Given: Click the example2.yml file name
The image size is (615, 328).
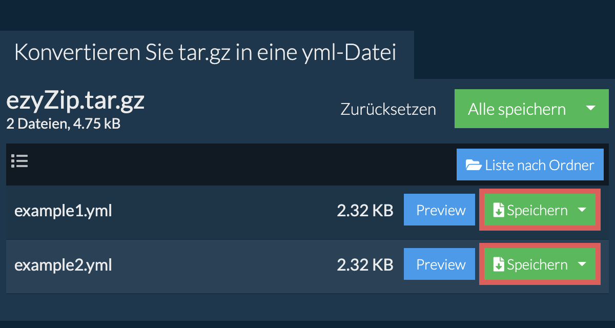Looking at the screenshot, I should 63,265.
